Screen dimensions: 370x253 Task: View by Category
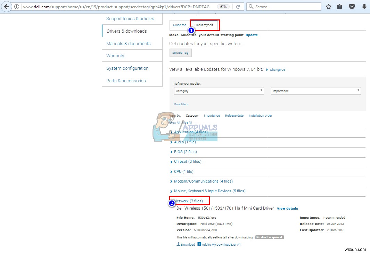tap(192, 116)
